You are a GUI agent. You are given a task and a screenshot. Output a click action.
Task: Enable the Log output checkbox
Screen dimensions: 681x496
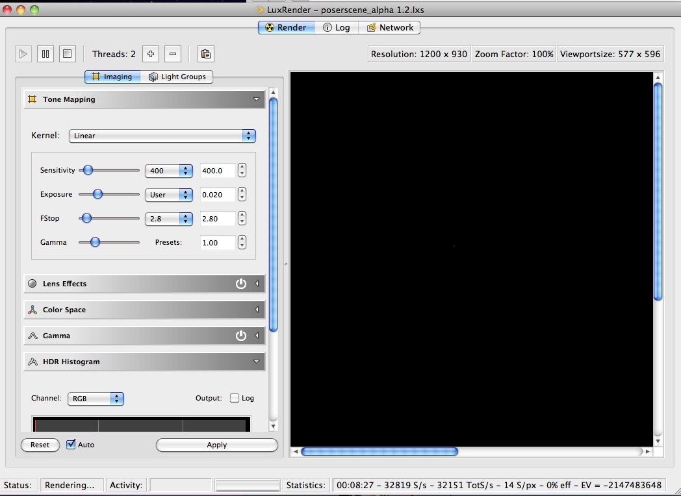coord(235,398)
